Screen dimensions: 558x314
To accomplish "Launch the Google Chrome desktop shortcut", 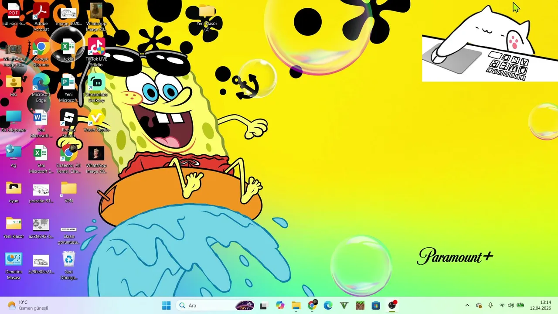I will (x=41, y=53).
